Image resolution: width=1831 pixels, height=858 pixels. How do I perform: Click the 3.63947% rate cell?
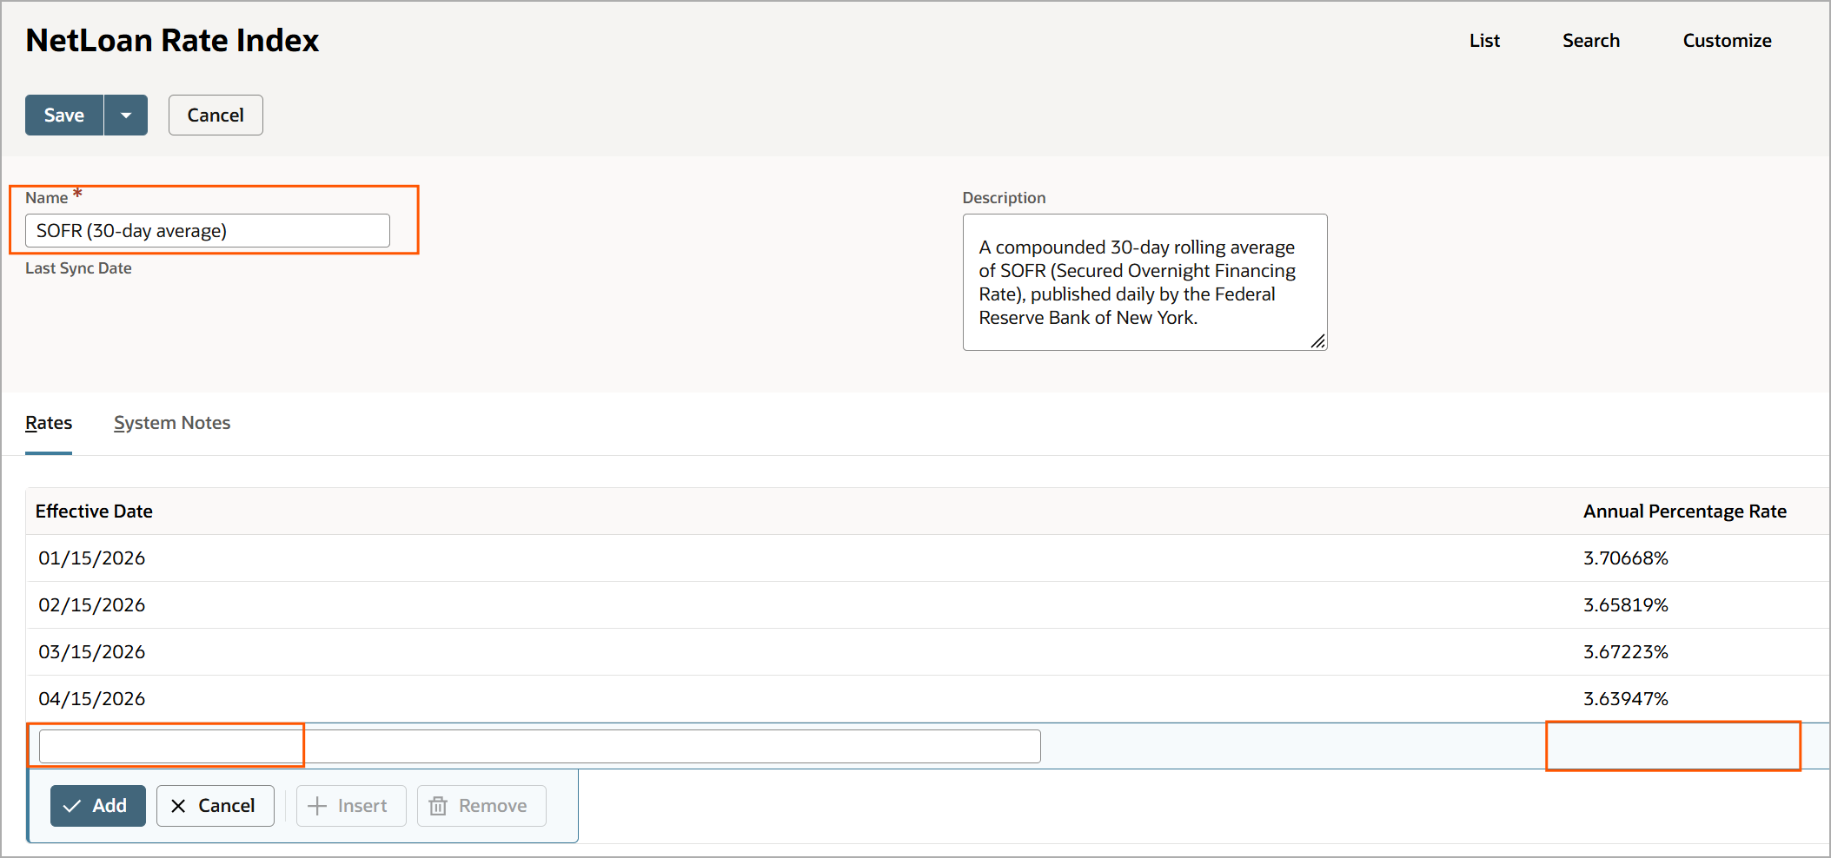click(x=1625, y=699)
